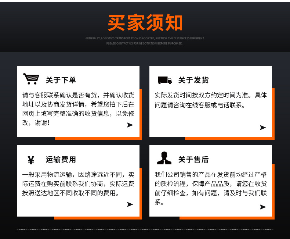This screenshot has height=239, width=290.
Task: Click the English logistics subtitle text
Action: 145,41
